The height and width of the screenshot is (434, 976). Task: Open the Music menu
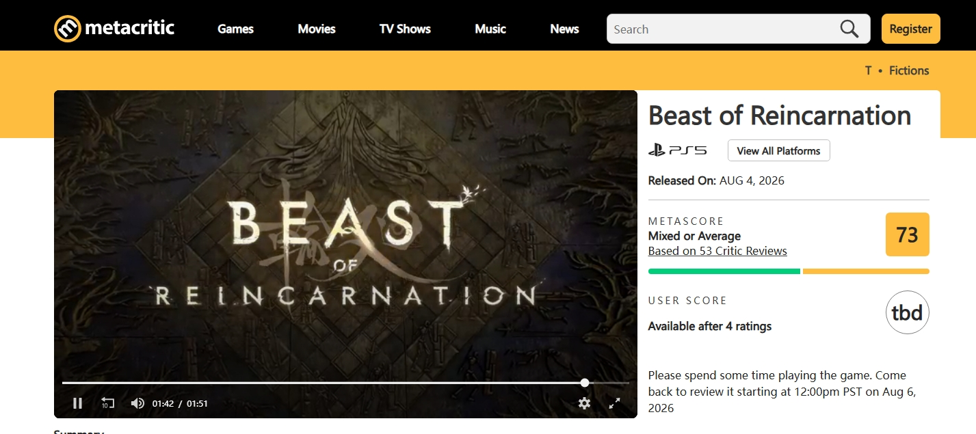(490, 29)
